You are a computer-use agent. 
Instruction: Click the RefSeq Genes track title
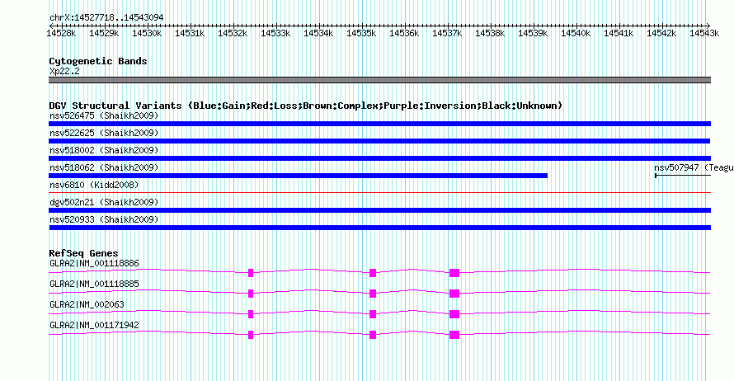click(x=83, y=253)
